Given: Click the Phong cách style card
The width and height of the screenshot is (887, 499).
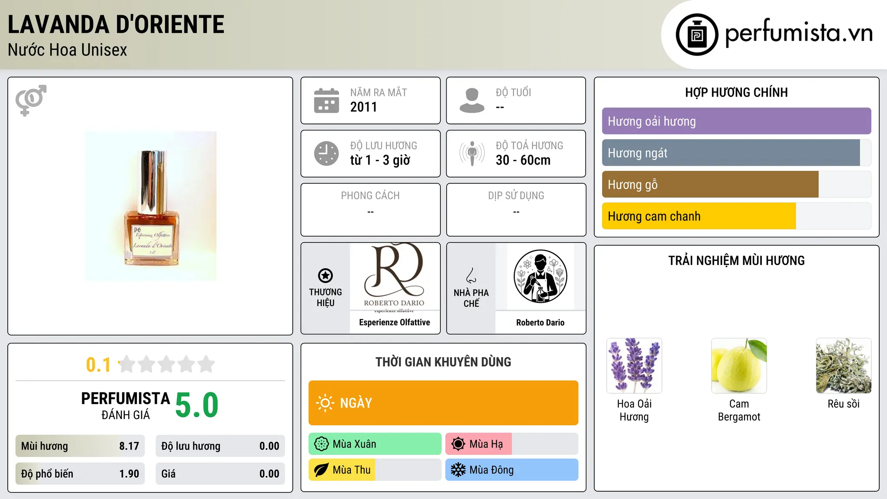Looking at the screenshot, I should tap(371, 210).
